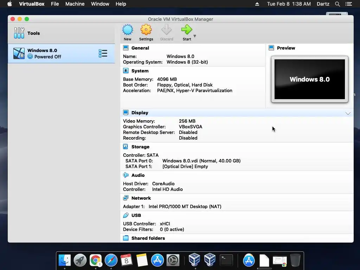360x270 pixels.
Task: Open Finder from the dock
Action: click(65, 260)
